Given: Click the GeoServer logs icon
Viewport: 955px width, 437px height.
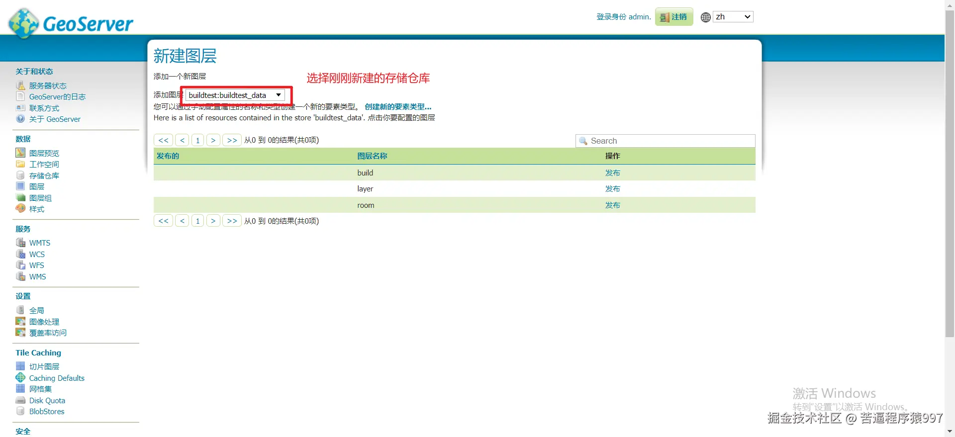Looking at the screenshot, I should coord(20,96).
